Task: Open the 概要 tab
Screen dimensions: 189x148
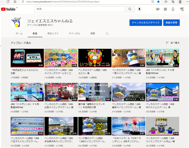Action: click(93, 34)
